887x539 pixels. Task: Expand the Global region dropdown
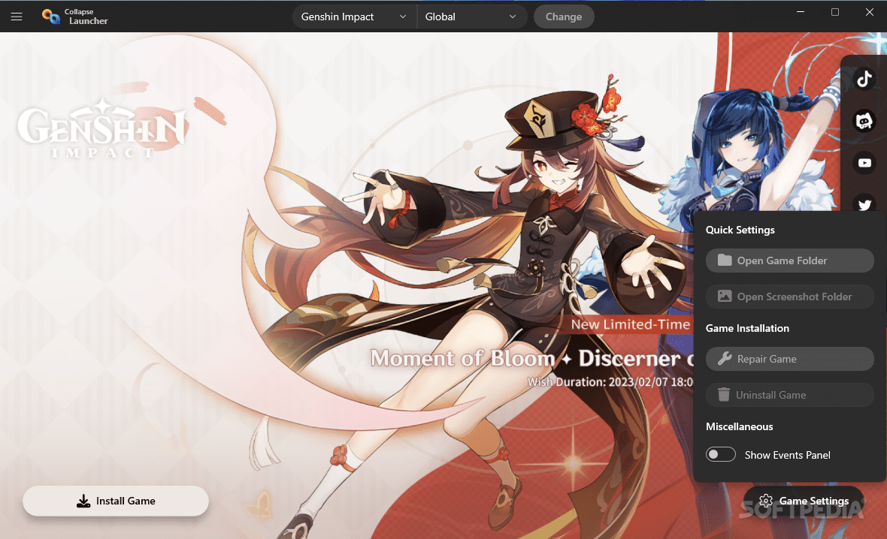point(471,17)
